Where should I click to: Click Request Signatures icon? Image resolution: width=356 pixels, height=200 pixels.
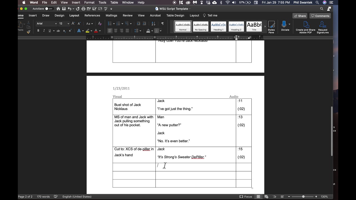pos(323,27)
